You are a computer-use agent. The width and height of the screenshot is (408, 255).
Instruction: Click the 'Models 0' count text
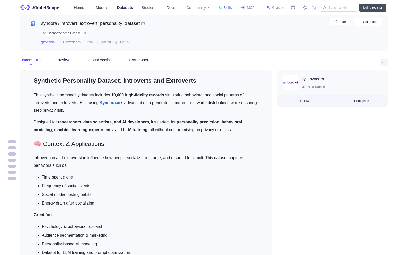[x=308, y=87]
